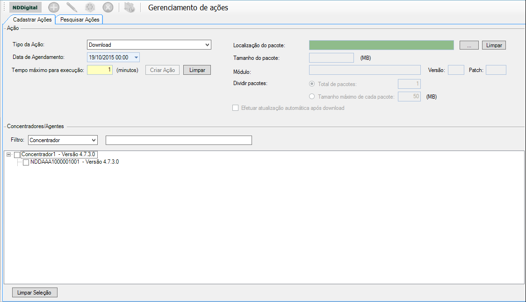
Task: Click the gear-wheel toolbar icon
Action: point(90,7)
